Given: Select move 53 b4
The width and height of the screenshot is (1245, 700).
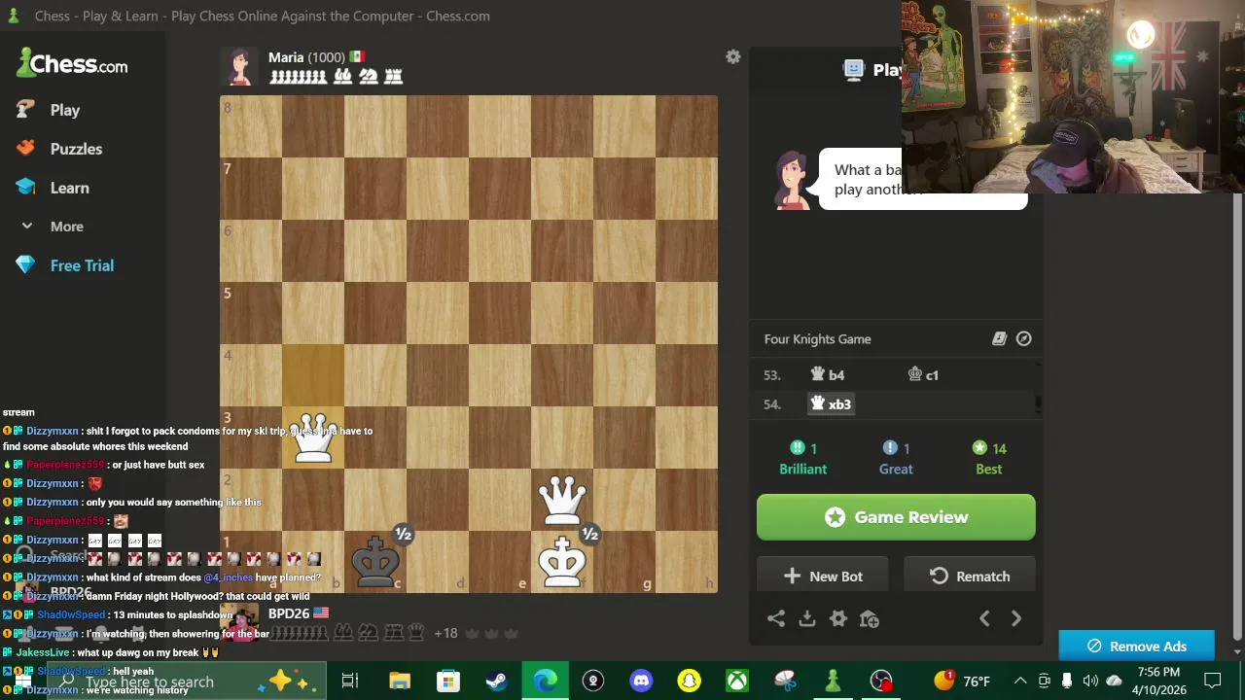Looking at the screenshot, I should pyautogui.click(x=828, y=375).
